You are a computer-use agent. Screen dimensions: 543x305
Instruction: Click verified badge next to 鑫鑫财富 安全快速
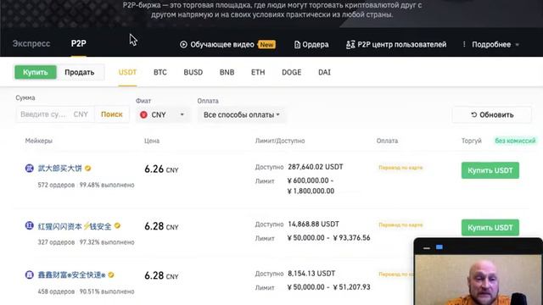tap(111, 274)
